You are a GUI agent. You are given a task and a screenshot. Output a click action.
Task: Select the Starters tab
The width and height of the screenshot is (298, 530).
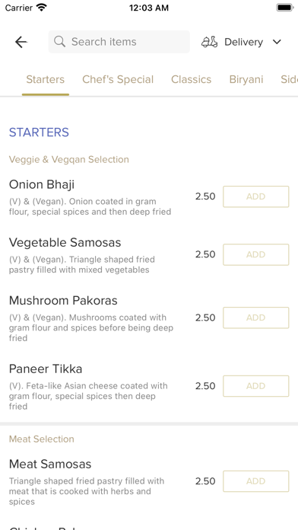(45, 79)
